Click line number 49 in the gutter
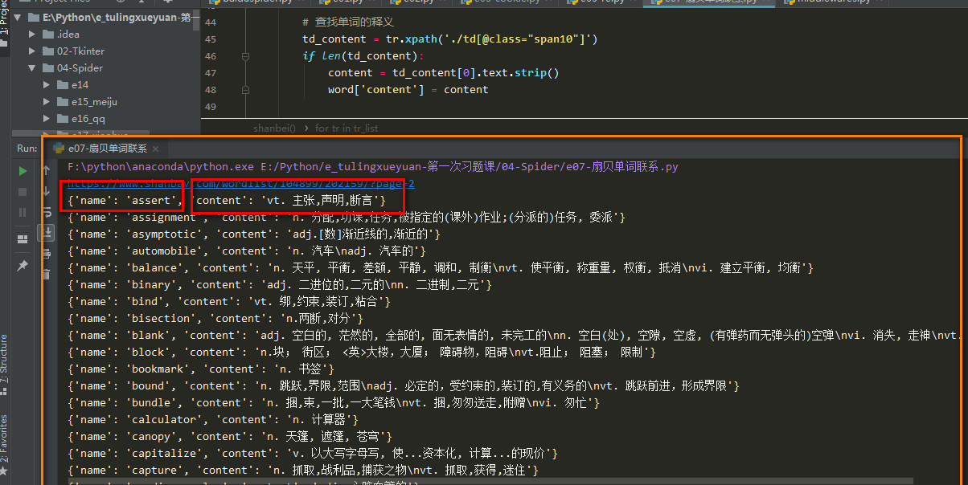 pyautogui.click(x=211, y=107)
